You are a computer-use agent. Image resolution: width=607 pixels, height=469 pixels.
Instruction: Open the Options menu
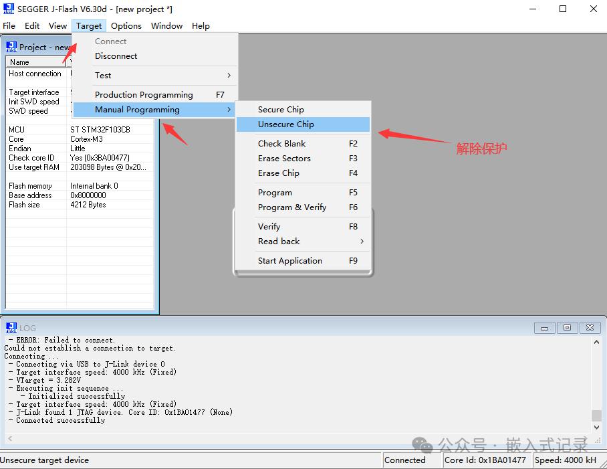[x=126, y=26]
